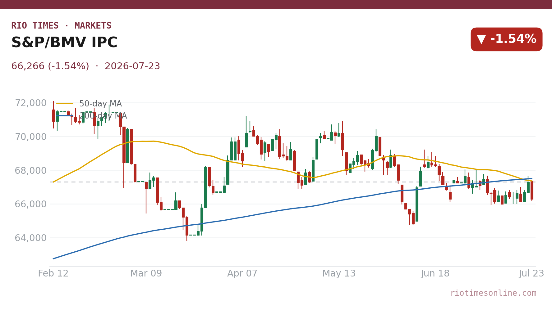Click the riotimesonline.com source link
This screenshot has height=310, width=552.
493,293
